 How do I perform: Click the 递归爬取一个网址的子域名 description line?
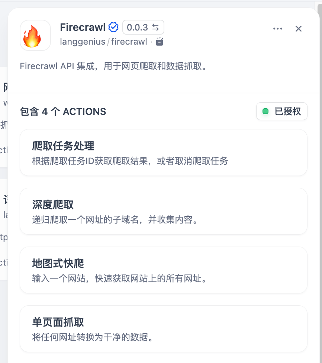tap(115, 220)
